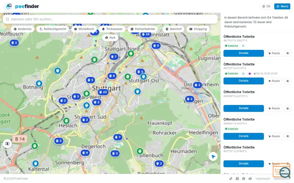Toggle the Bahnhof filter chip
This screenshot has height=183, width=294.
point(173,29)
